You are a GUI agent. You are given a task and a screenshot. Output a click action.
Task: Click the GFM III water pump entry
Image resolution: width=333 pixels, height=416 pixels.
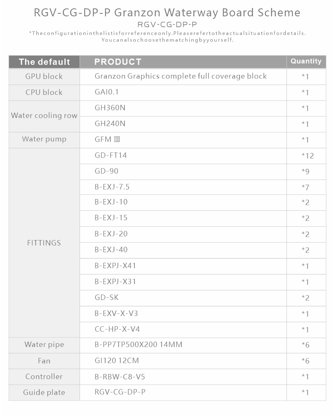point(107,139)
